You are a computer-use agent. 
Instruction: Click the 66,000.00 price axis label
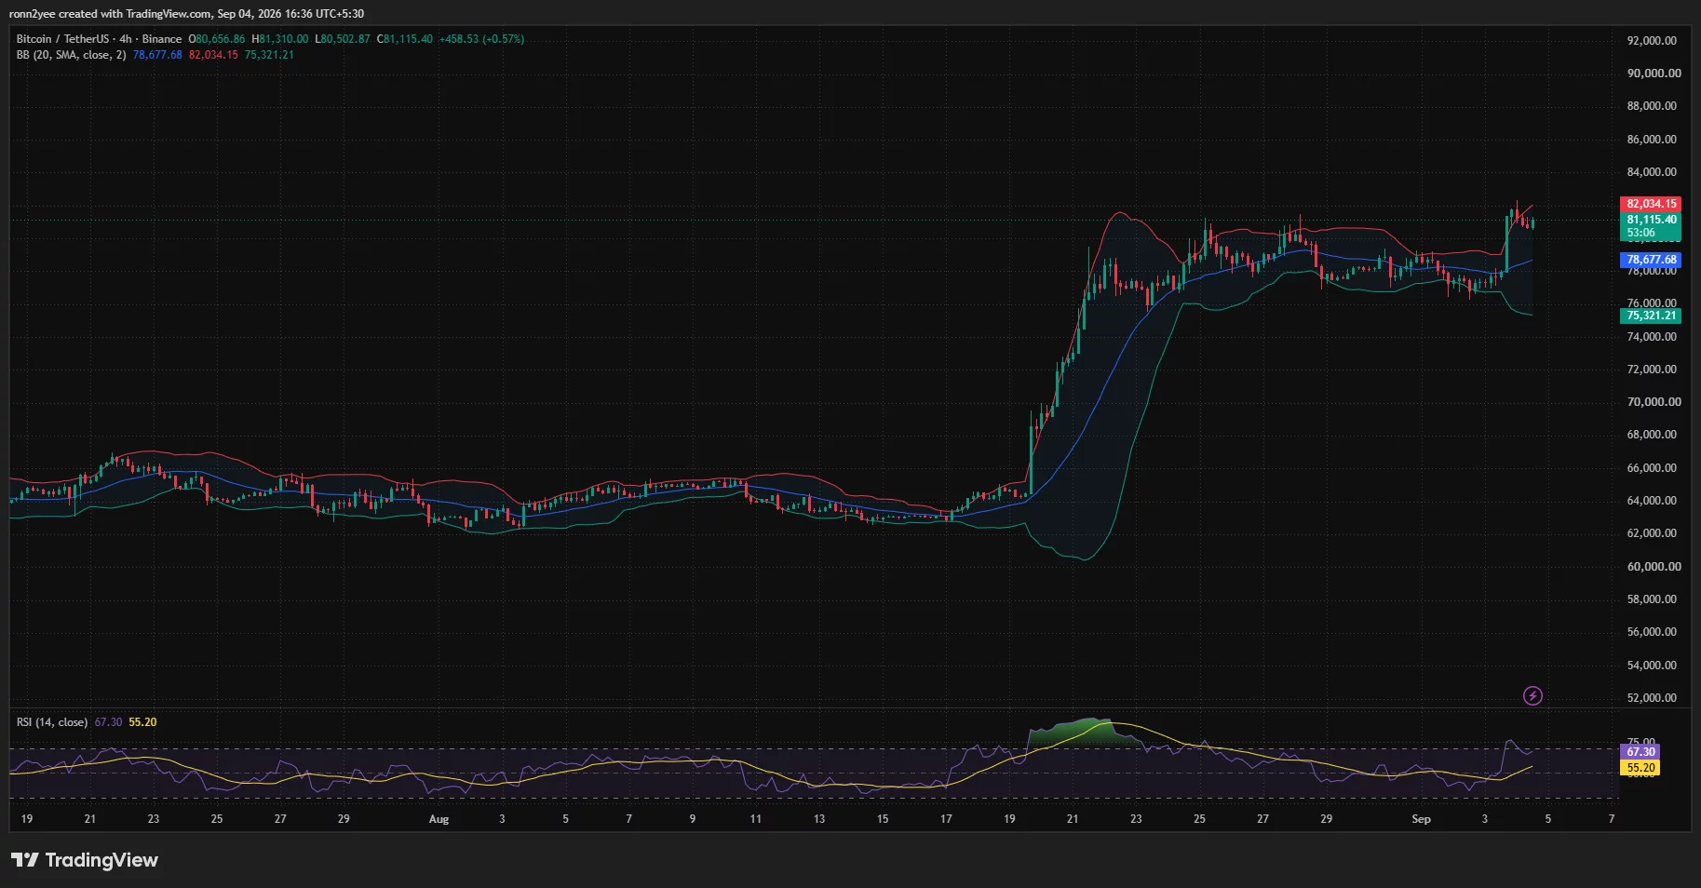tap(1652, 468)
